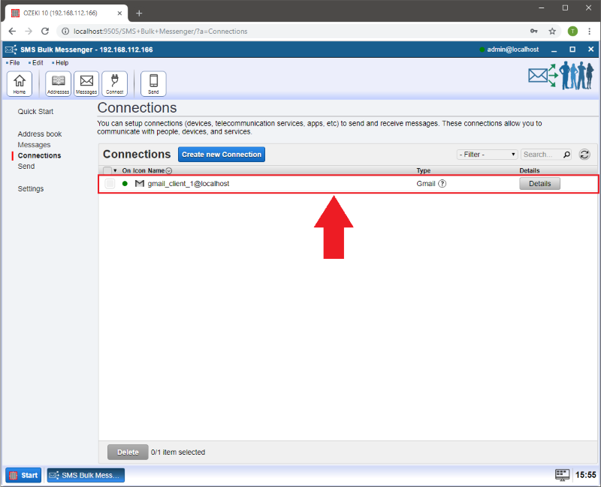Open Address book in the sidebar
Viewport: 601px width, 487px height.
(40, 134)
